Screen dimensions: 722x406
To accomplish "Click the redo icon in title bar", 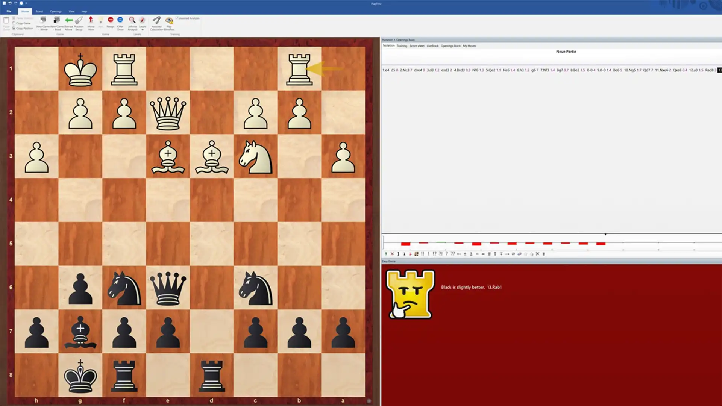I will click(x=15, y=3).
